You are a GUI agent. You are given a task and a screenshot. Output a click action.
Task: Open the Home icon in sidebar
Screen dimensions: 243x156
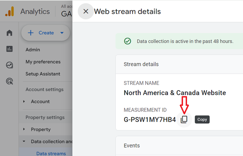9,33
